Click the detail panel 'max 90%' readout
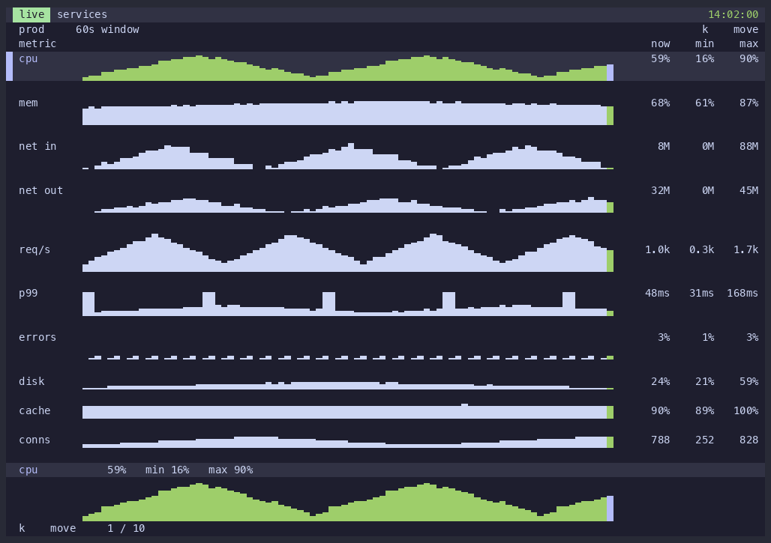Viewport: 771px width, 543px height. [x=230, y=470]
